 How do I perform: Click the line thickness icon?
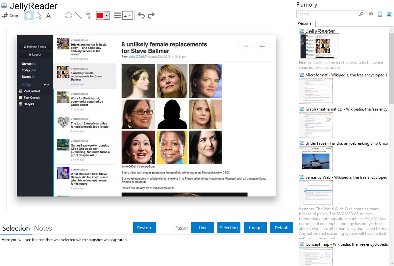coord(117,15)
